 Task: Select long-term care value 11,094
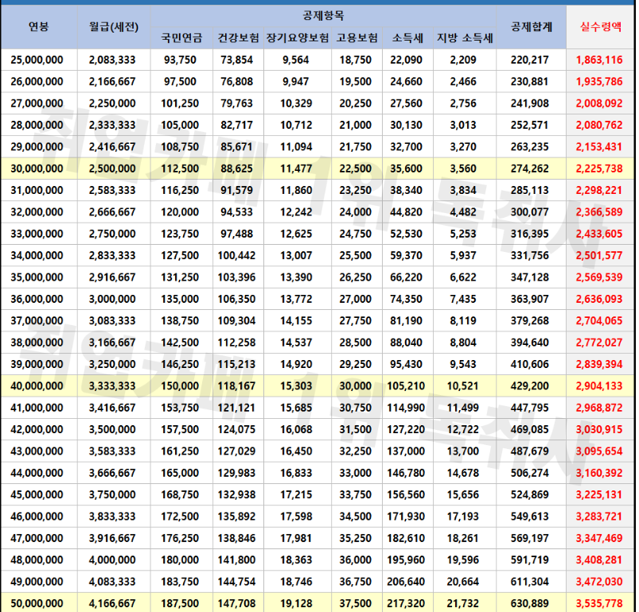[296, 147]
